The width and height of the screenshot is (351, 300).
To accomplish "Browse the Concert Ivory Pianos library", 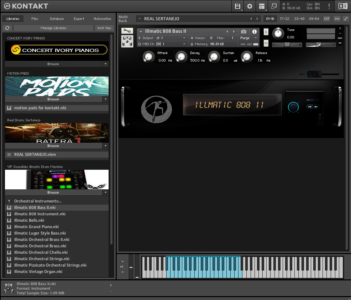I will tap(53, 64).
